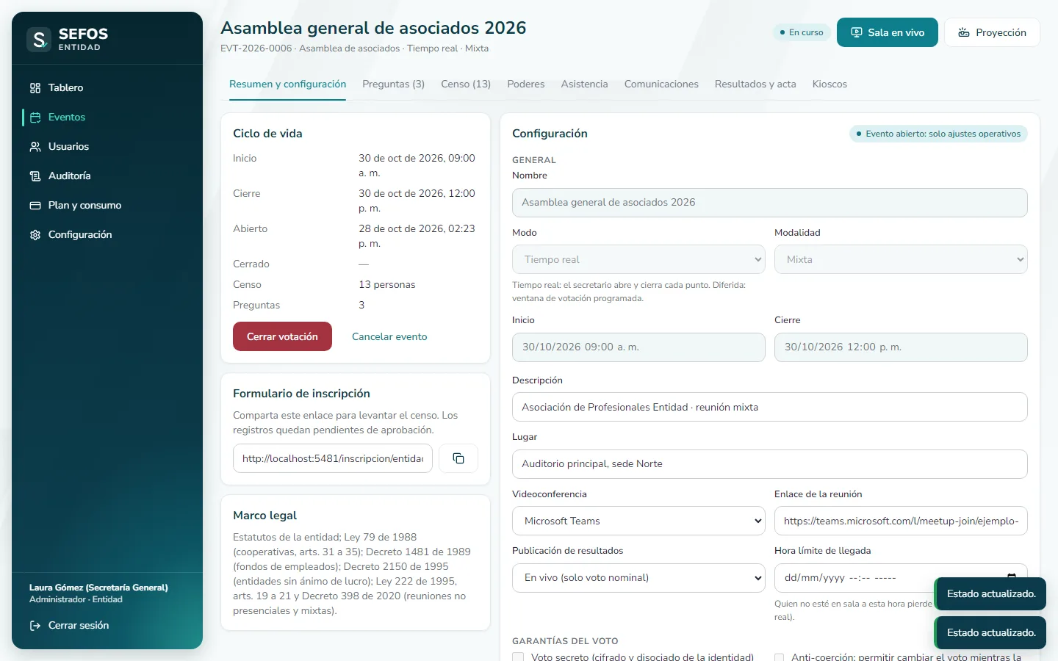This screenshot has width=1058, height=661.
Task: Click the Cierre datetime field in Configuración
Action: (901, 347)
